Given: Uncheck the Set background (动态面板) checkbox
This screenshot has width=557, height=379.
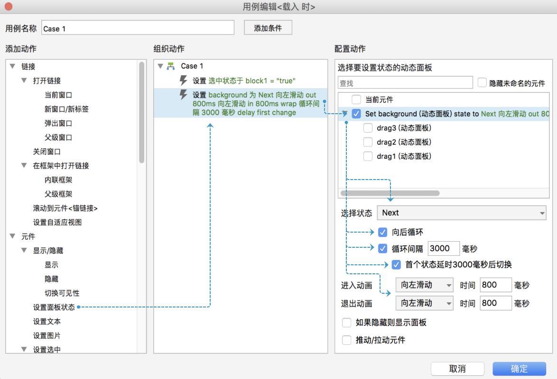Looking at the screenshot, I should (x=356, y=114).
